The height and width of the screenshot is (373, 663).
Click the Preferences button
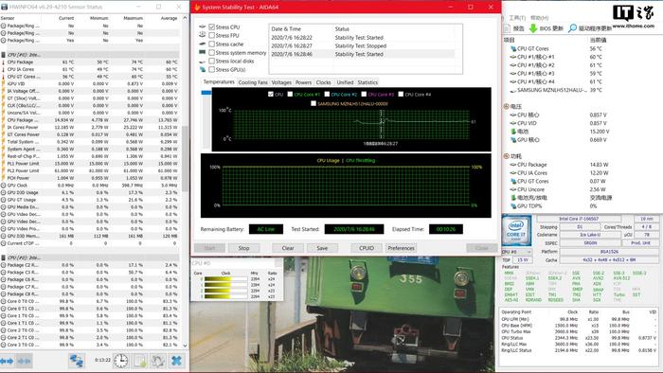[401, 248]
